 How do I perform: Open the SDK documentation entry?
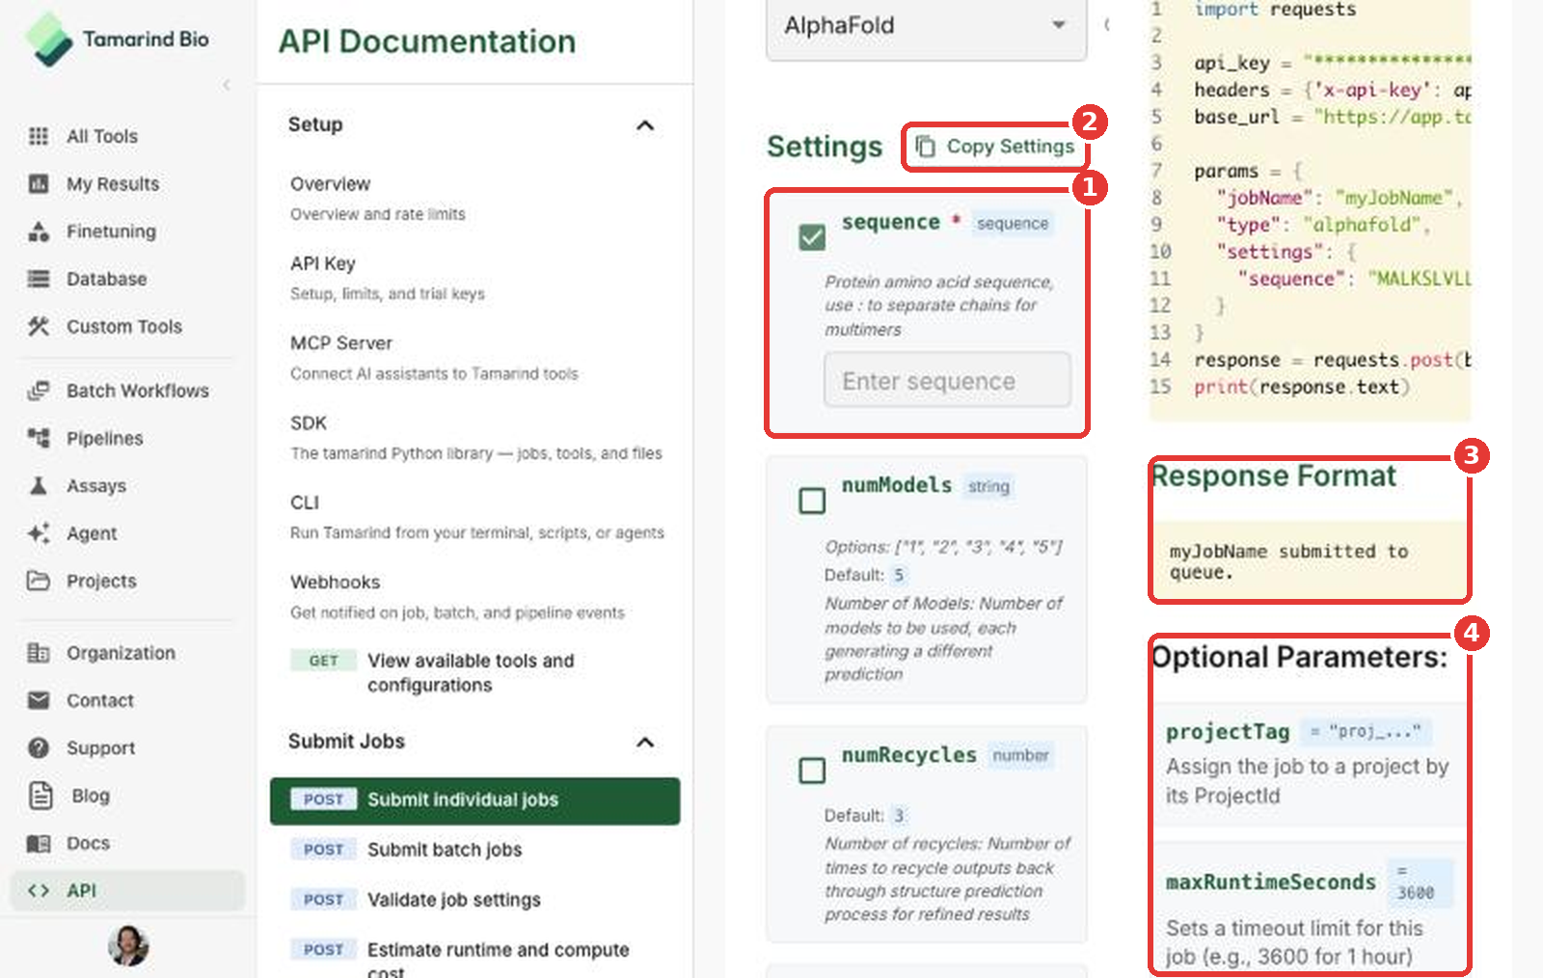(474, 438)
